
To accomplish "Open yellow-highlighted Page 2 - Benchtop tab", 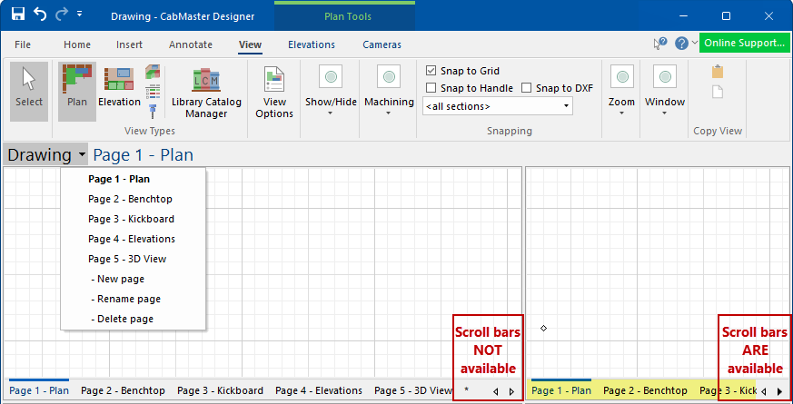I will [x=645, y=390].
